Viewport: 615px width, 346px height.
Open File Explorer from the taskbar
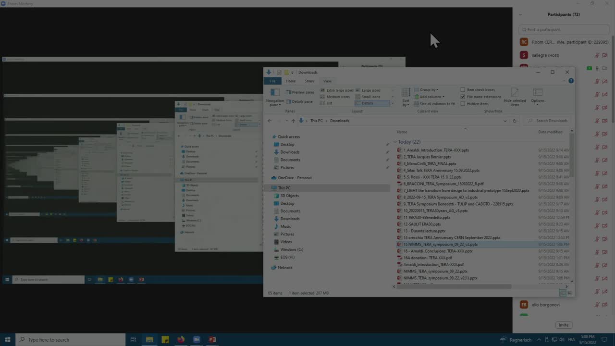149,340
